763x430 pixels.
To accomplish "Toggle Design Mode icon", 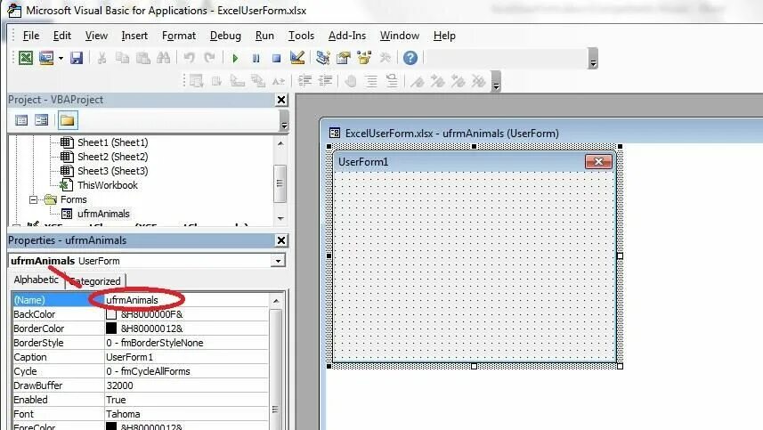I will tap(296, 58).
